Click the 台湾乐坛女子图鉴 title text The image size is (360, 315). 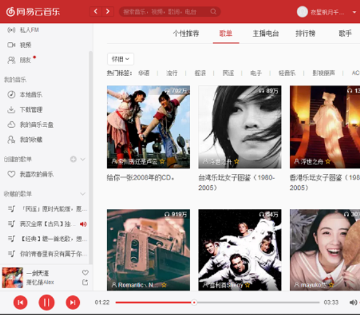[x=236, y=183]
